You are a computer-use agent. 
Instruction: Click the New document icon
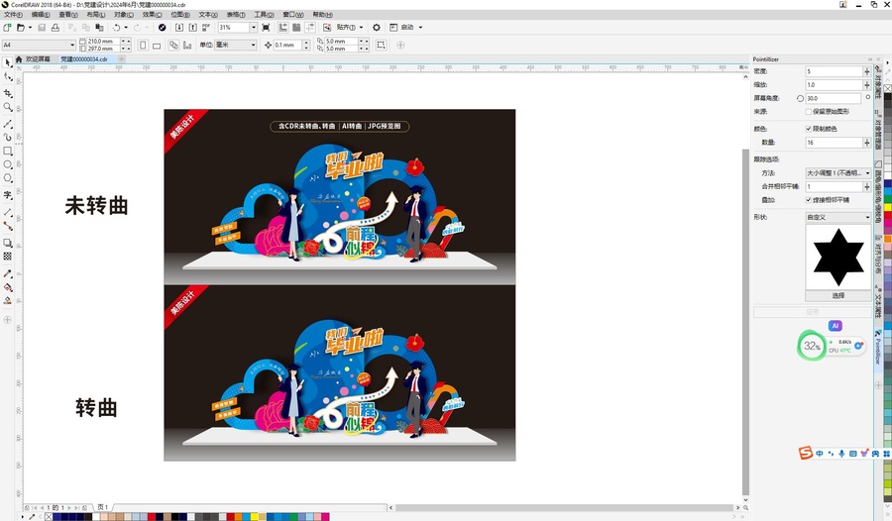pyautogui.click(x=7, y=28)
